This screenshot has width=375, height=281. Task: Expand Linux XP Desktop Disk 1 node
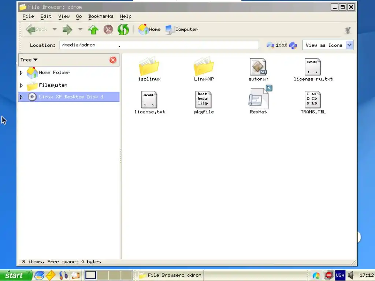(21, 97)
